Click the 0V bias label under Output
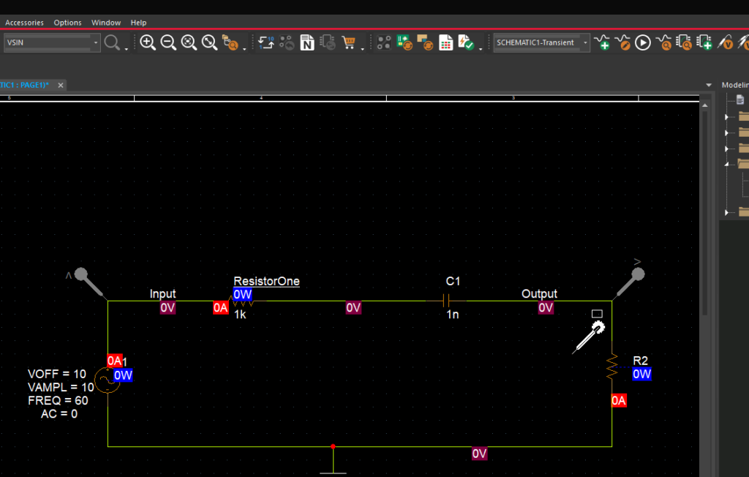Image resolution: width=749 pixels, height=477 pixels. pyautogui.click(x=546, y=307)
